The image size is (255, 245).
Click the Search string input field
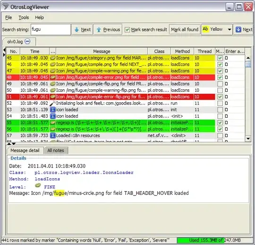51,29
